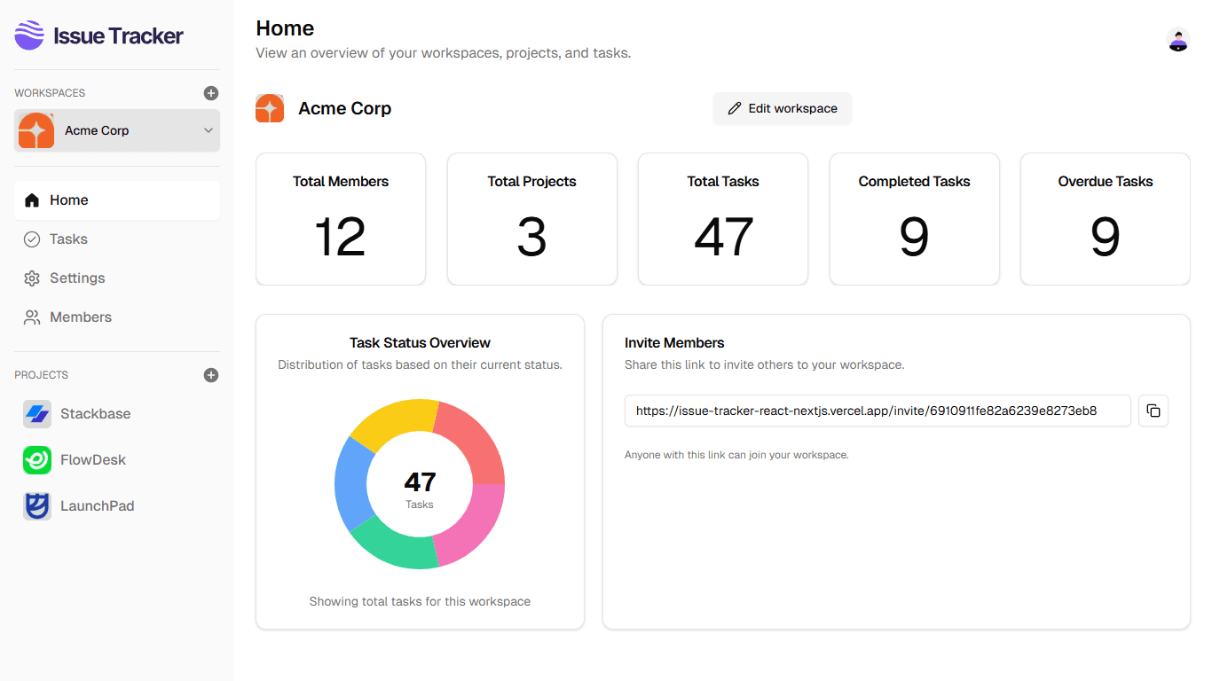Viewport: 1212px width, 681px height.
Task: Open the Tasks page
Action: [x=68, y=239]
